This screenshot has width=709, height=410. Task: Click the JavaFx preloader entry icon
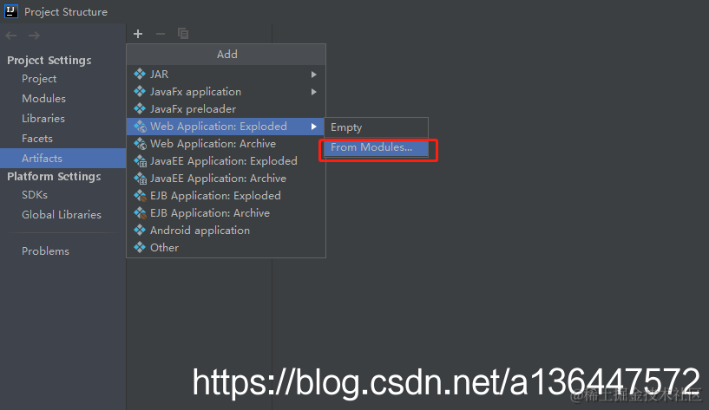tap(140, 108)
